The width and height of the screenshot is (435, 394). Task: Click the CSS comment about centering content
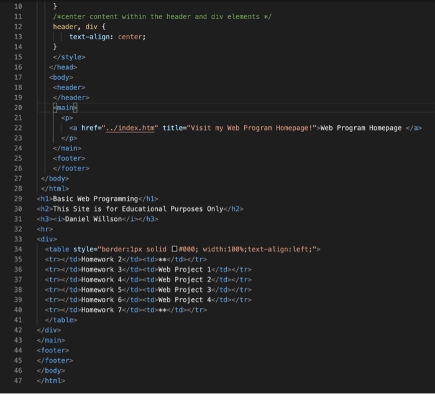pyautogui.click(x=162, y=17)
